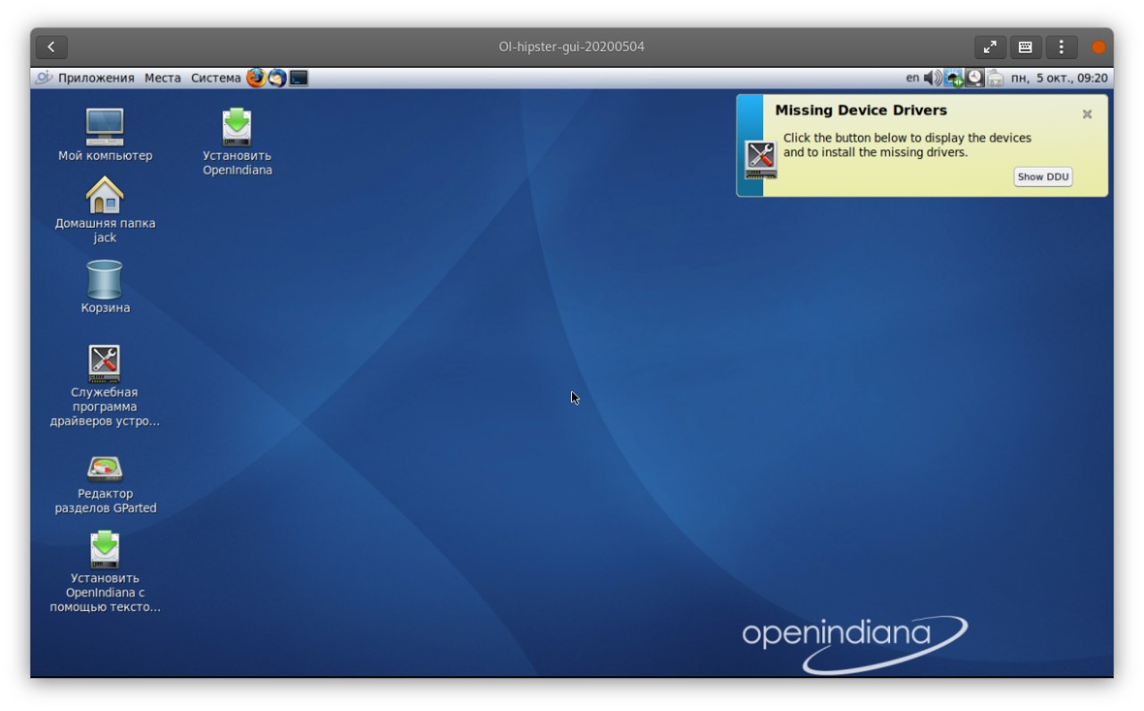1144x711 pixels.
Task: Select the Установить OpenIndiana installer icon
Action: point(237,127)
